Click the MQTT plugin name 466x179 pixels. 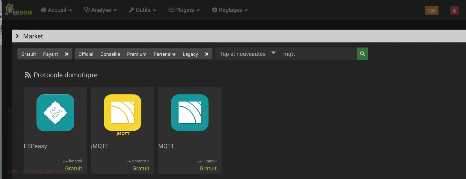tap(166, 146)
